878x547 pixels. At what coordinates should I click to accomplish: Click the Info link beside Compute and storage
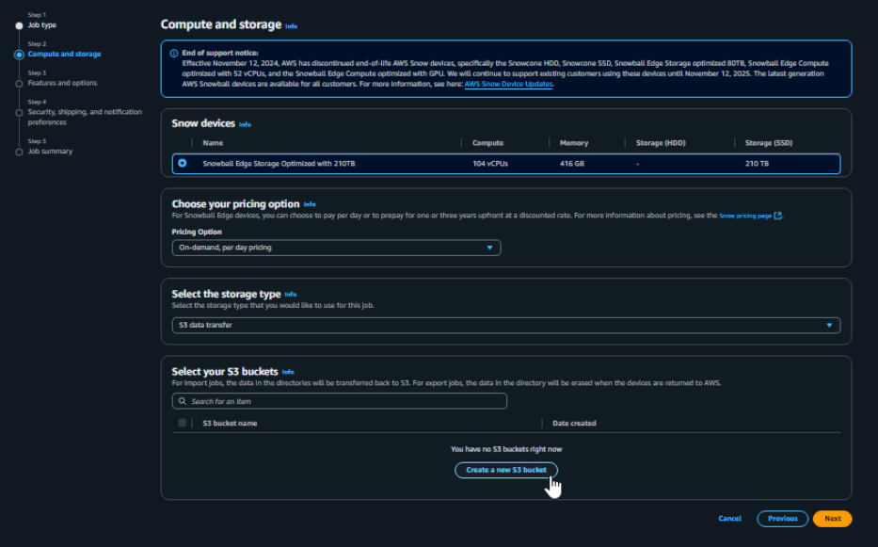(291, 26)
